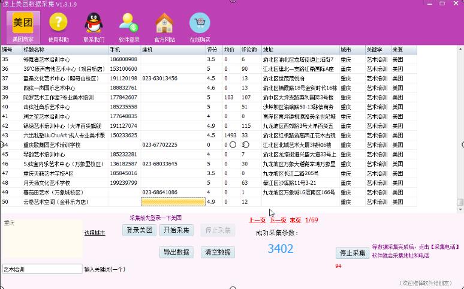464x289 pixels.
Task: Select row 重庆歌舞团艺术培训学校
Action: point(209,144)
